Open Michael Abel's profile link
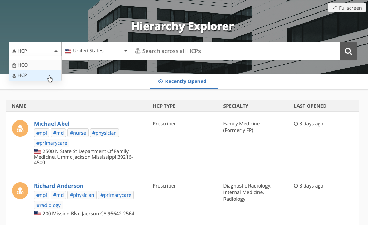Screen dimensions: 368x225 pos(52,124)
